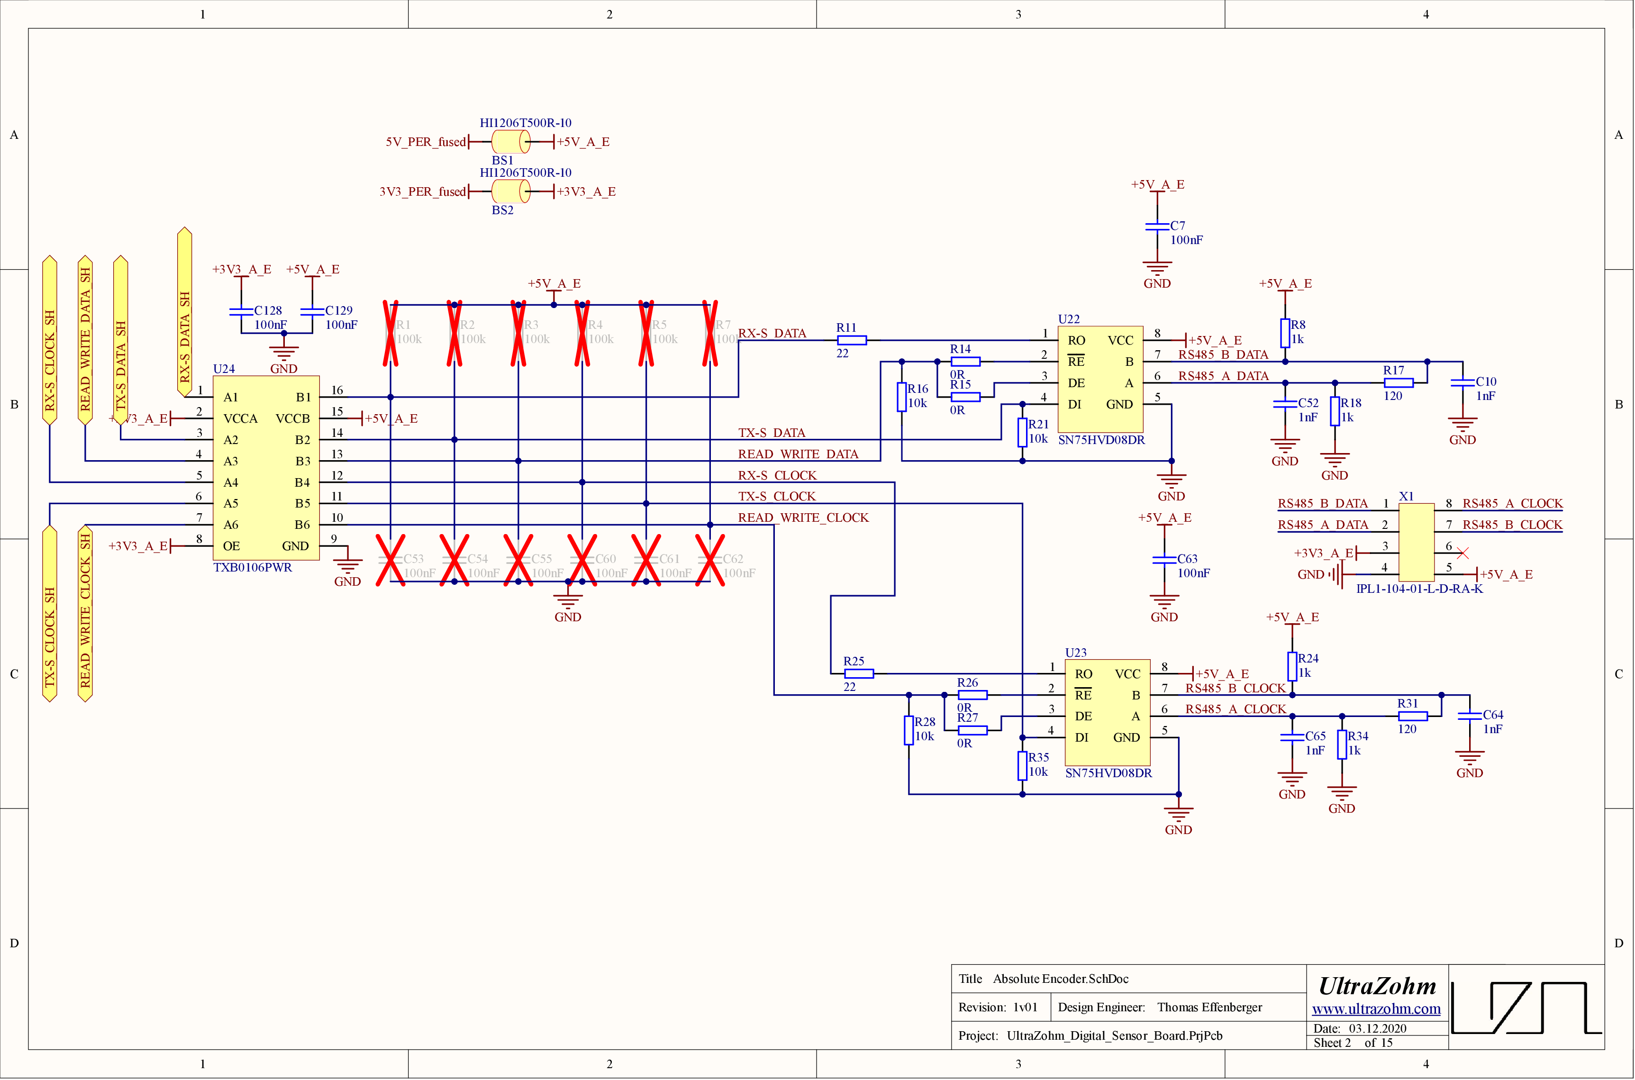This screenshot has width=1635, height=1080.
Task: Click the www.ultrazohm.com link
Action: pyautogui.click(x=1377, y=1009)
